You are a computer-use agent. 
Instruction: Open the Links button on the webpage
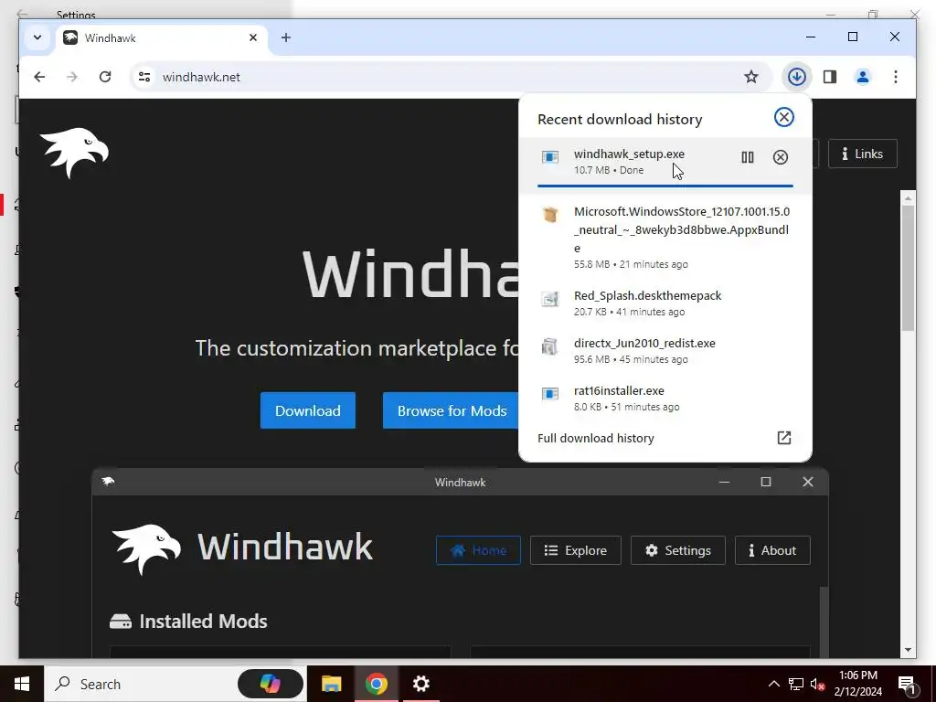pos(862,154)
